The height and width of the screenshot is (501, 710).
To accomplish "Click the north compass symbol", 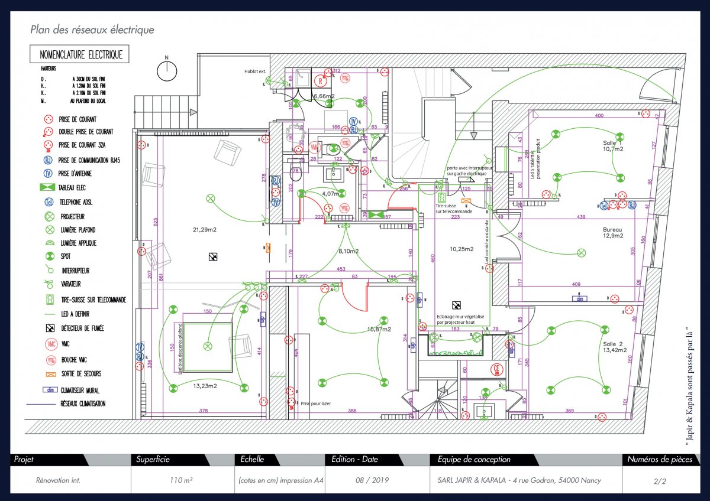I will tap(167, 70).
